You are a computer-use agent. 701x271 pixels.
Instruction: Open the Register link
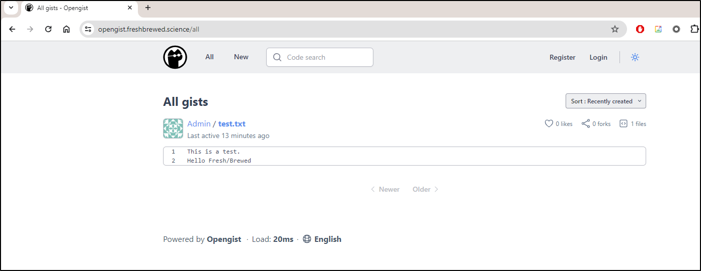point(562,57)
